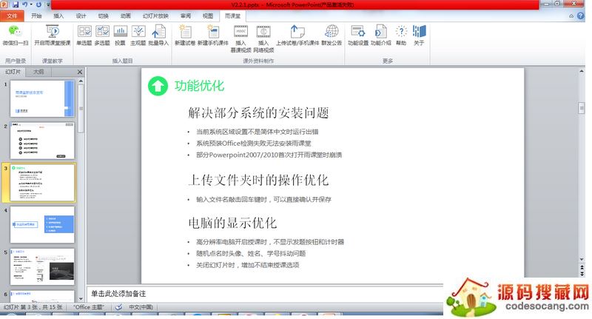Open 上传试卷/手机课件 upload icon
Viewport: 592px width, 319px height.
[x=297, y=33]
